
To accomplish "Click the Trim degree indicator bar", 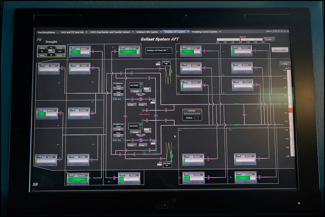I will click(240, 39).
